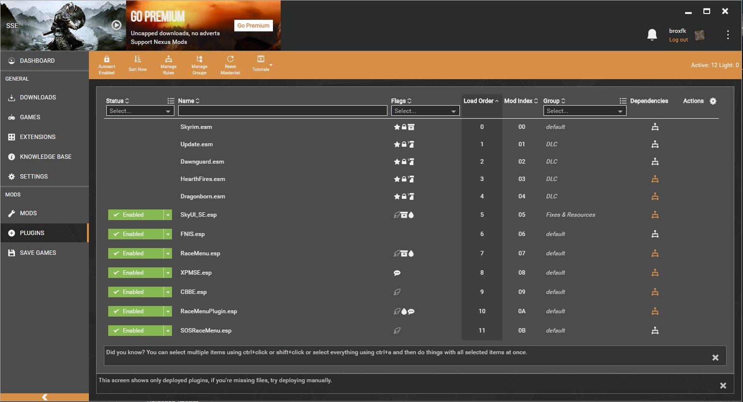Click the Sort Now toolbar icon
The image size is (743, 402).
point(138,59)
